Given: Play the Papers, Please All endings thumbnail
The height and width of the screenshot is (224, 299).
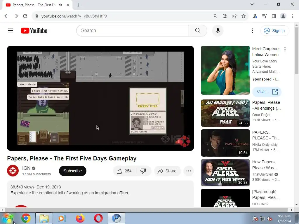Looking at the screenshot, I should coord(225,113).
